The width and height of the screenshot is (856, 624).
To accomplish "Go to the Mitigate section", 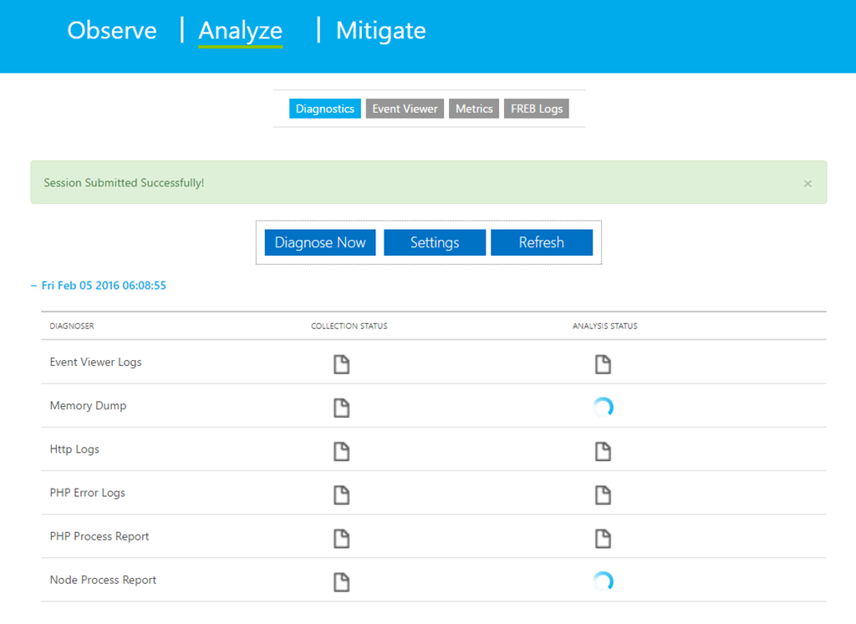I will [x=380, y=31].
